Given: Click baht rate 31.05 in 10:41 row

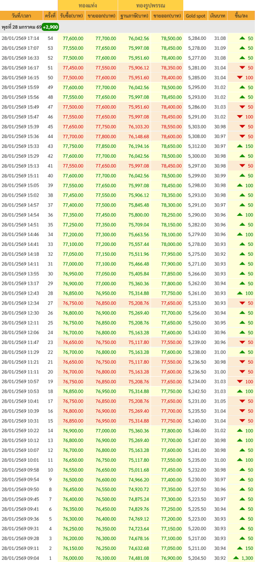Looking at the screenshot, I should pos(219,401).
